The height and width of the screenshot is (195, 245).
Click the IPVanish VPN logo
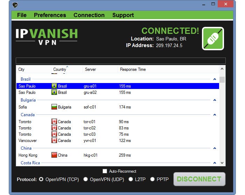click(x=47, y=37)
